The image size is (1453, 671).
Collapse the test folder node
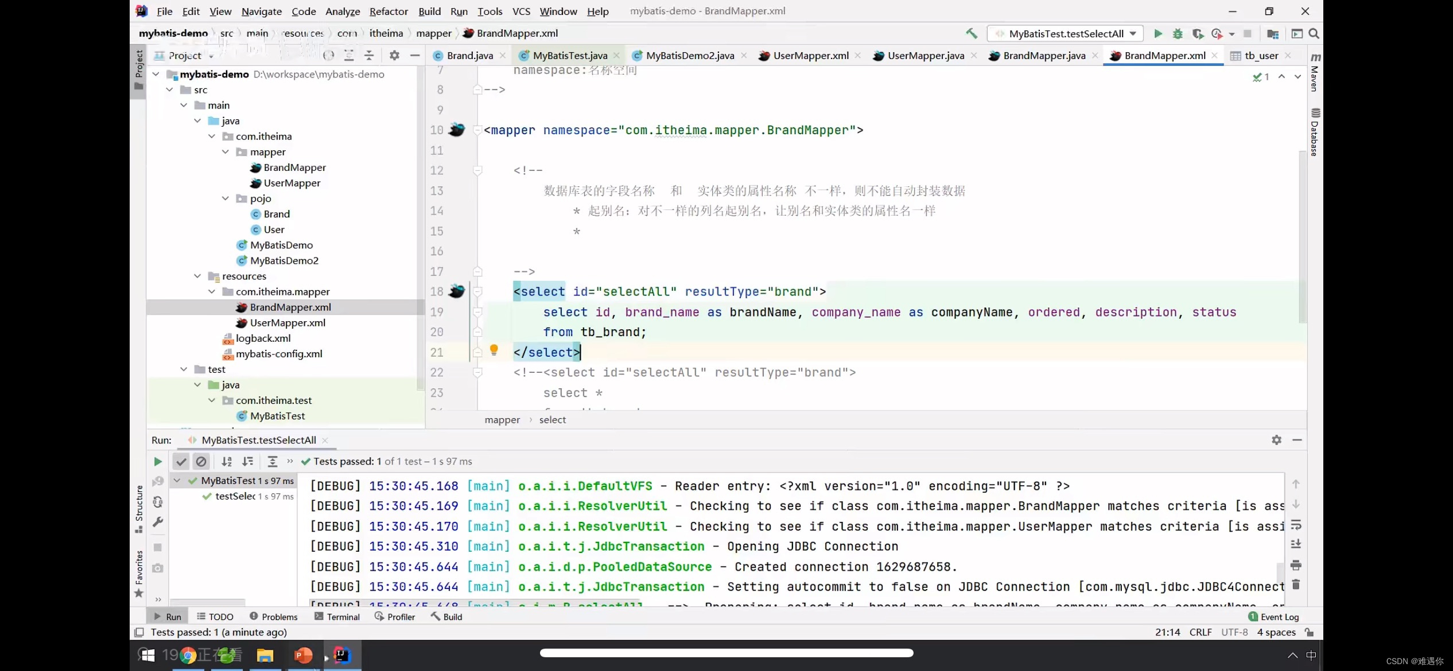click(184, 369)
